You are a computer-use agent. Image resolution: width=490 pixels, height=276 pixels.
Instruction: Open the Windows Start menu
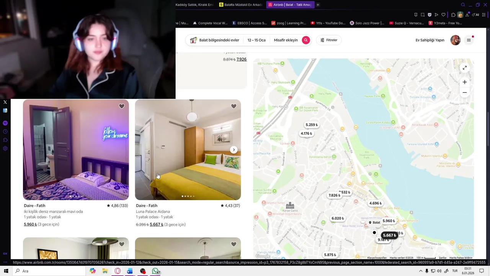(x=6, y=271)
